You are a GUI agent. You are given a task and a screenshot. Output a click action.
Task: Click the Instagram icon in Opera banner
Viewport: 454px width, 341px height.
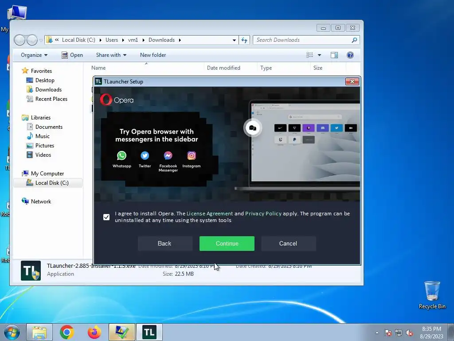pos(192,156)
